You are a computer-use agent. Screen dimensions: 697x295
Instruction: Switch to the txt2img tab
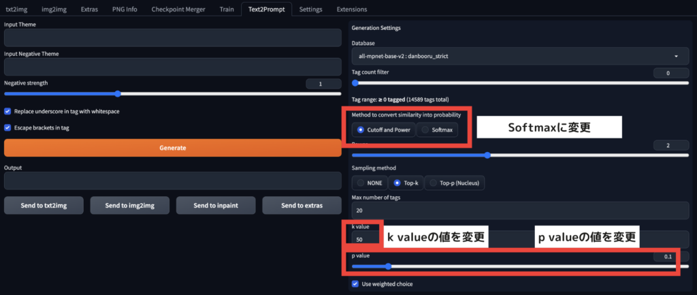[16, 10]
